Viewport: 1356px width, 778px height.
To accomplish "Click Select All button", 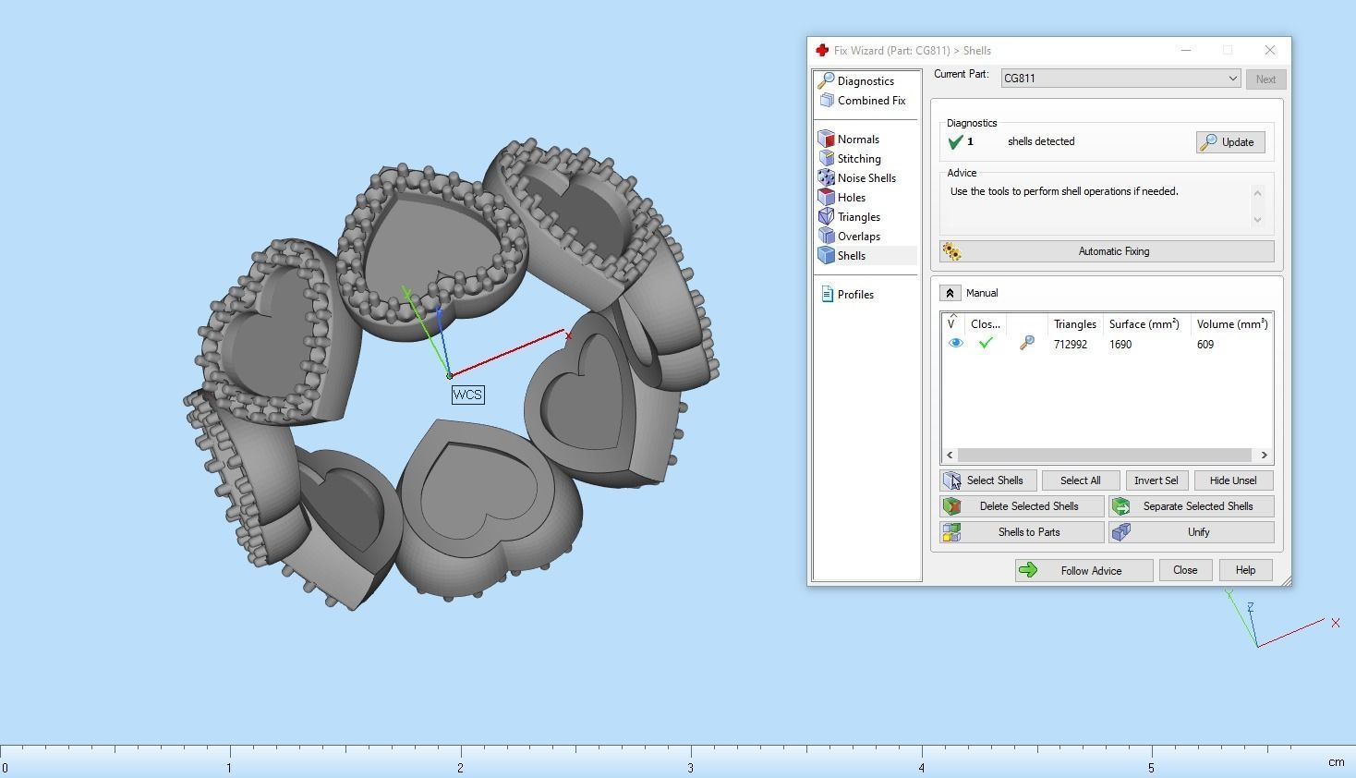I will (x=1080, y=480).
